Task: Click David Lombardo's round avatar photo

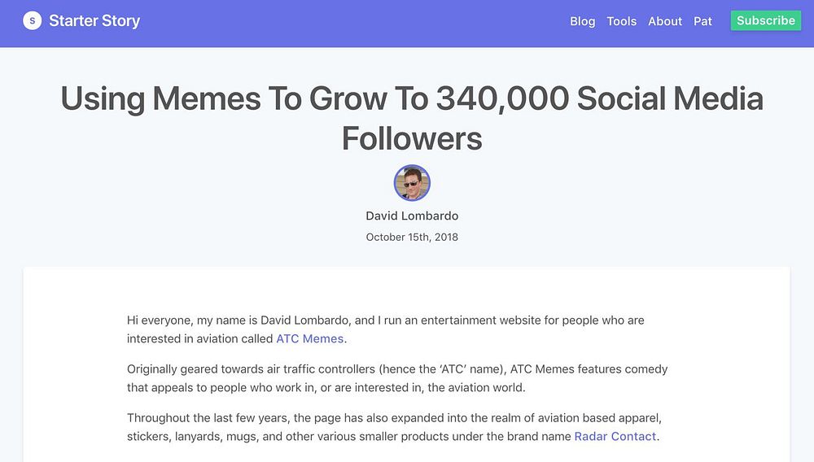Action: (412, 183)
